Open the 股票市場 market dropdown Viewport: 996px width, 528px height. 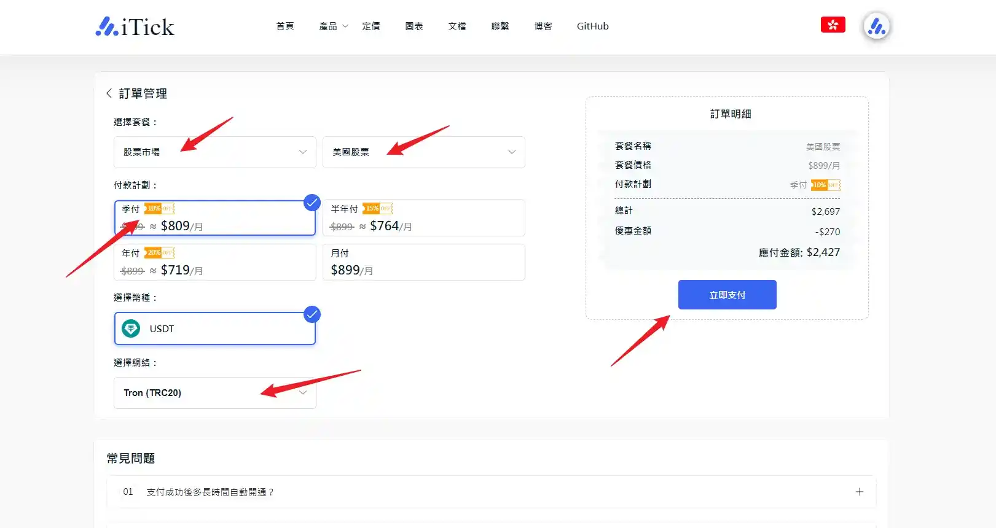pyautogui.click(x=215, y=152)
